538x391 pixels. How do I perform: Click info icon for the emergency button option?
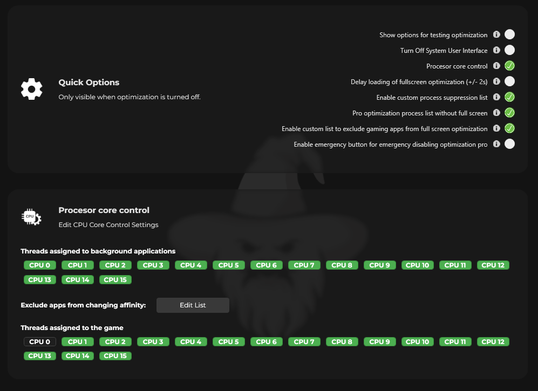(x=496, y=144)
